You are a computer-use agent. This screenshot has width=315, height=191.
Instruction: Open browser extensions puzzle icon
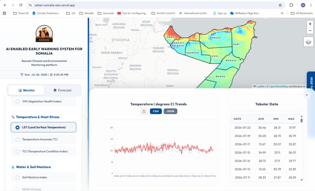pos(291,5)
